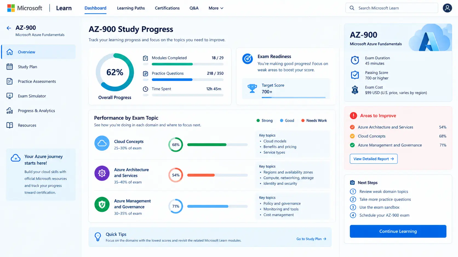Click the Azure Architecture gear icon

(102, 173)
